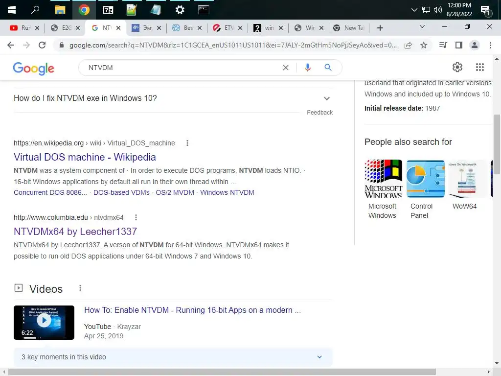Close the active NTVDM tab

pyautogui.click(x=118, y=28)
